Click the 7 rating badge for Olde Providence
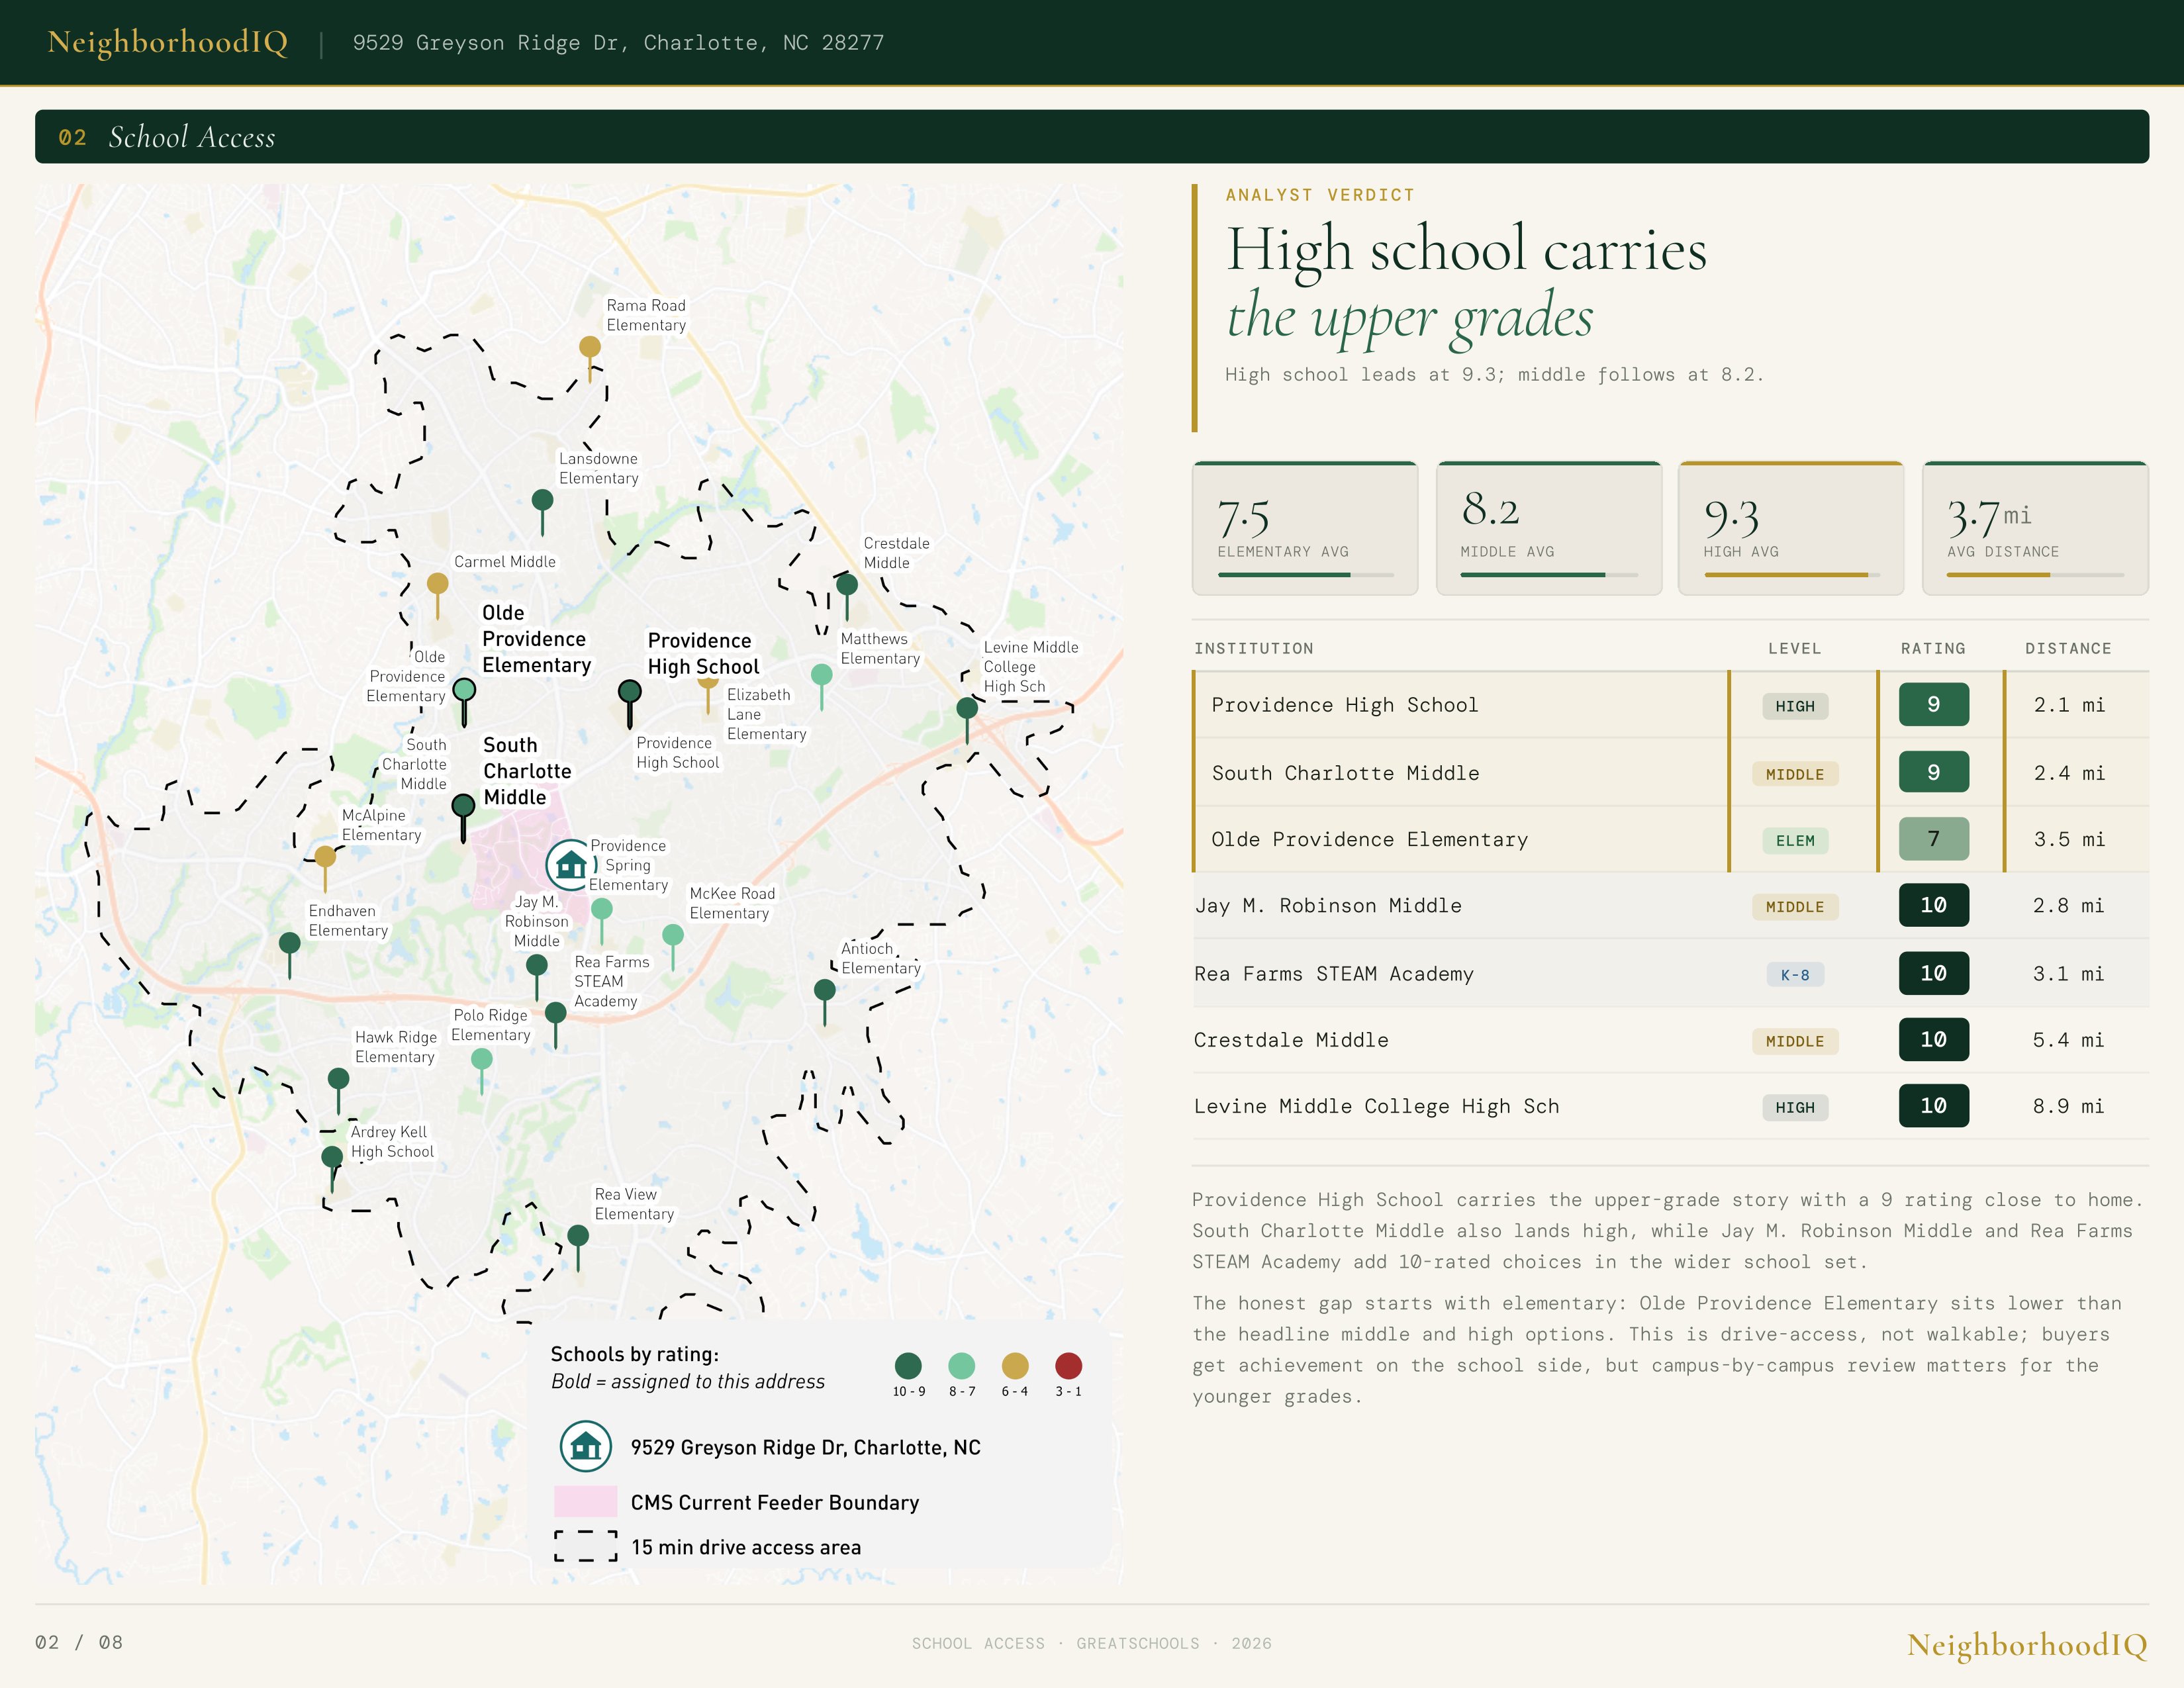The height and width of the screenshot is (1688, 2184). 1934,839
